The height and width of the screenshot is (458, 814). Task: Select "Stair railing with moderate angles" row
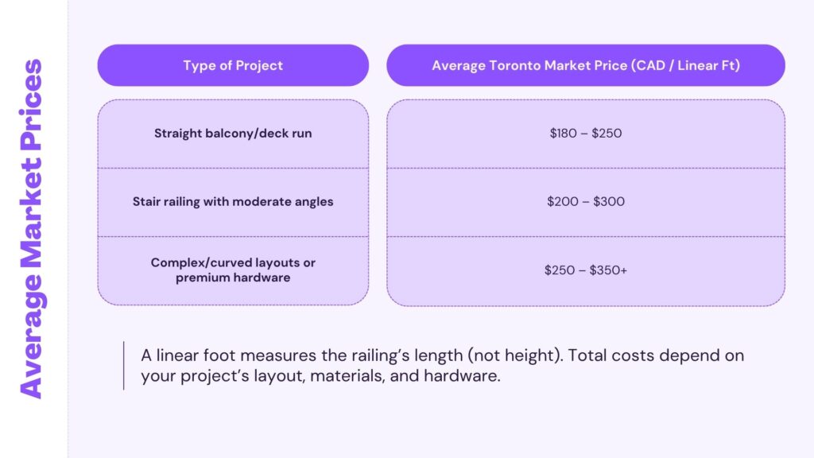233,202
